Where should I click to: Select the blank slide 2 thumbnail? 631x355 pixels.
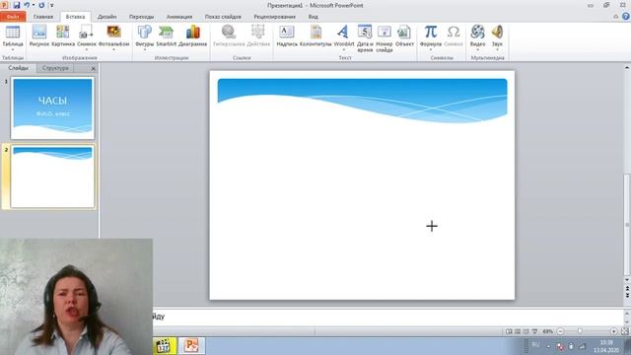pos(52,177)
